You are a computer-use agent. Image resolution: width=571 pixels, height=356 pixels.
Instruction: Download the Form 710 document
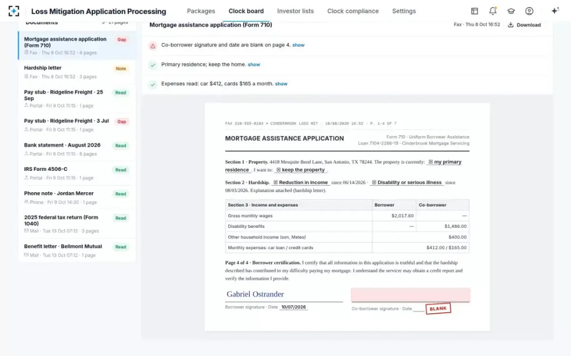(x=524, y=25)
